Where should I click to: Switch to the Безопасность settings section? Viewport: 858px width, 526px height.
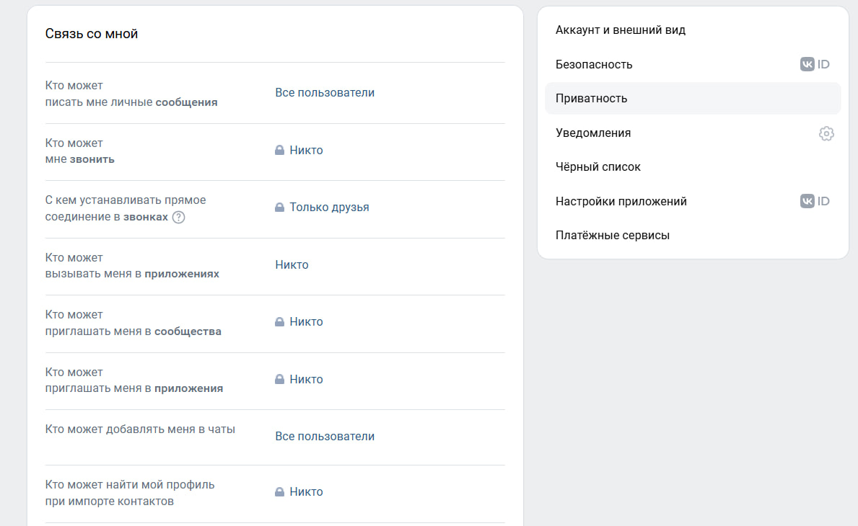click(x=594, y=64)
